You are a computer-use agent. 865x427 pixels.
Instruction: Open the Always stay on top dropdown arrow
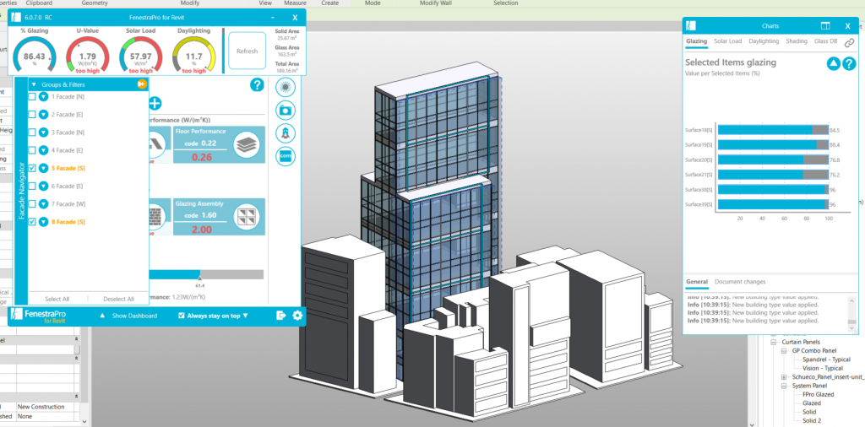(246, 316)
